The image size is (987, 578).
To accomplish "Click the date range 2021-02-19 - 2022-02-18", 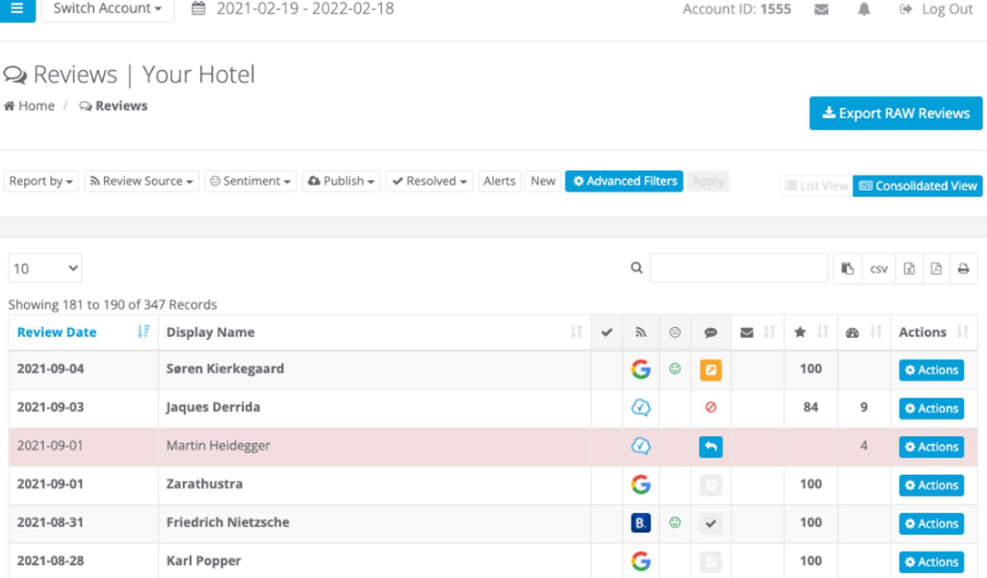I will click(305, 9).
